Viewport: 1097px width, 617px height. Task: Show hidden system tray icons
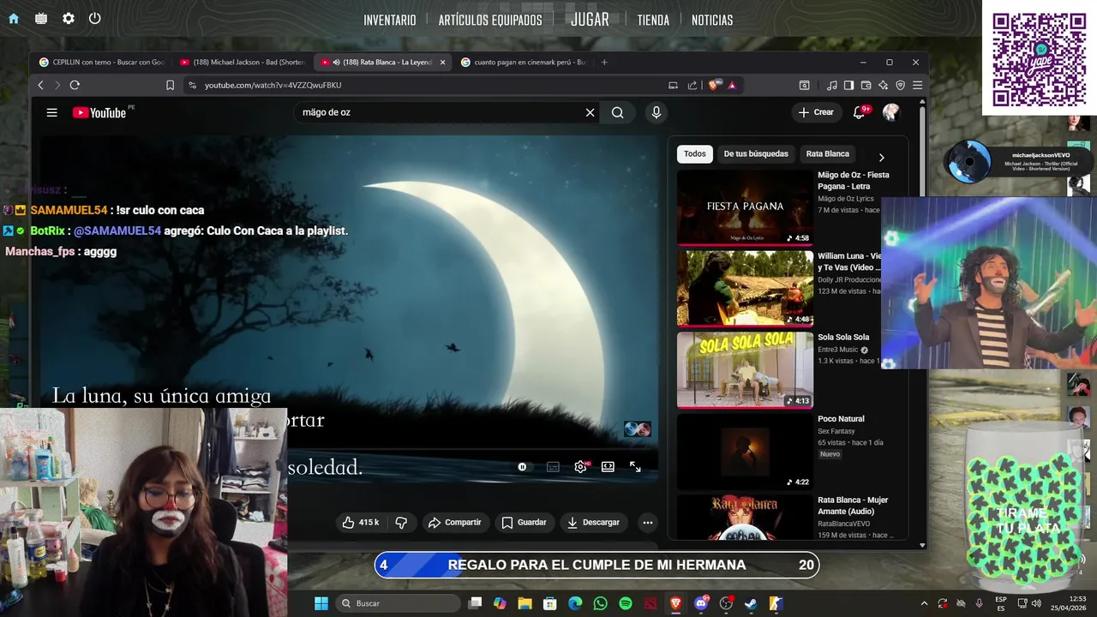pyautogui.click(x=924, y=603)
